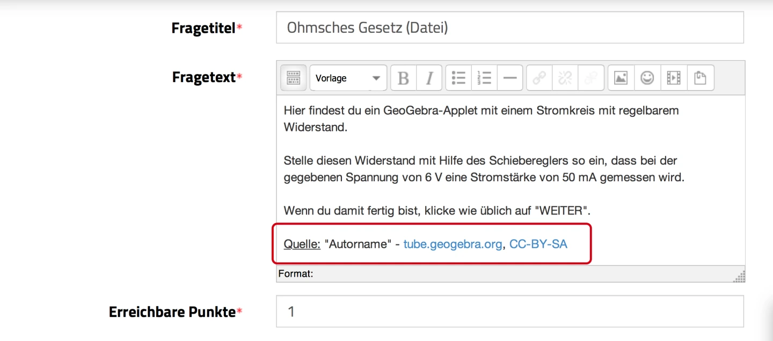This screenshot has width=773, height=341.
Task: Open the Vorlage format dropdown
Action: [348, 78]
